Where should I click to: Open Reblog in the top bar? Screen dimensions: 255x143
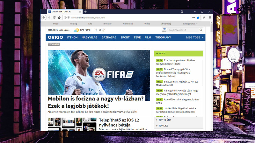(x=73, y=24)
